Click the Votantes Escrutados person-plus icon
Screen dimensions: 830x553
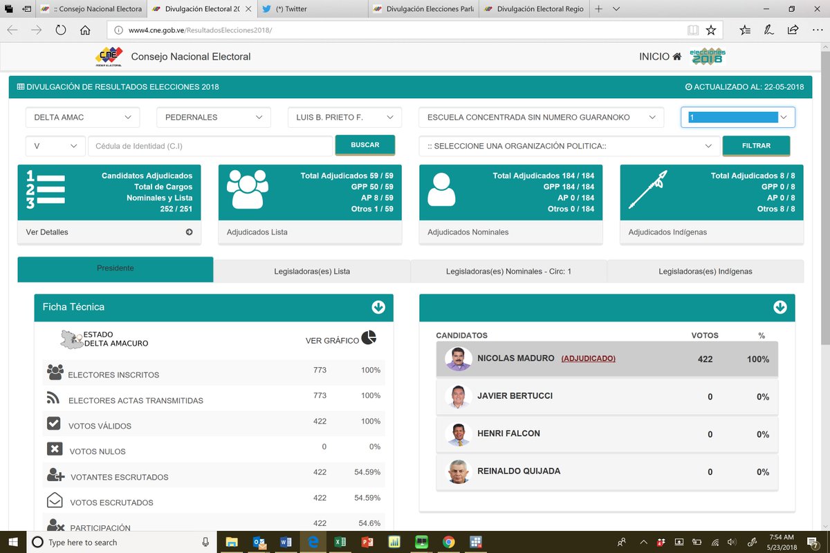click(55, 474)
